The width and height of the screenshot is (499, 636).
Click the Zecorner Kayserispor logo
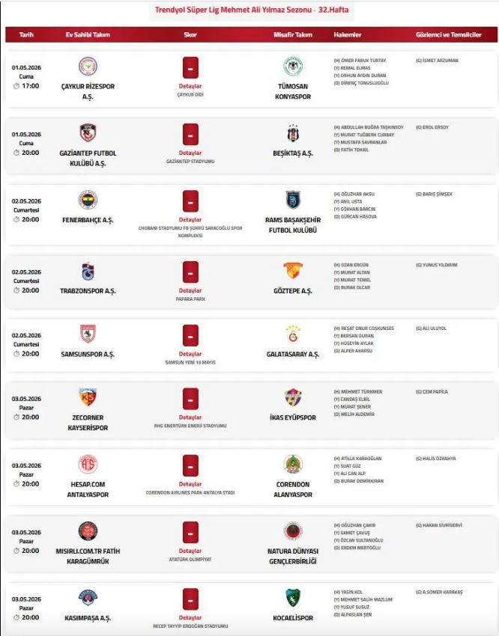tap(88, 397)
